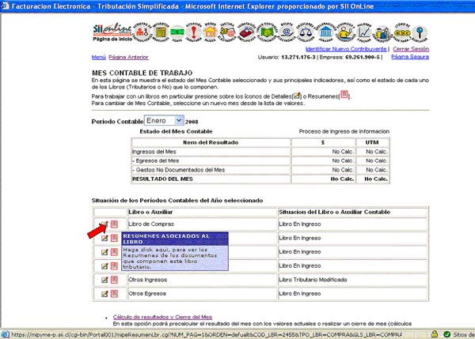Click the 'Otros Egresos' cell
The image size is (475, 339).
click(x=203, y=294)
